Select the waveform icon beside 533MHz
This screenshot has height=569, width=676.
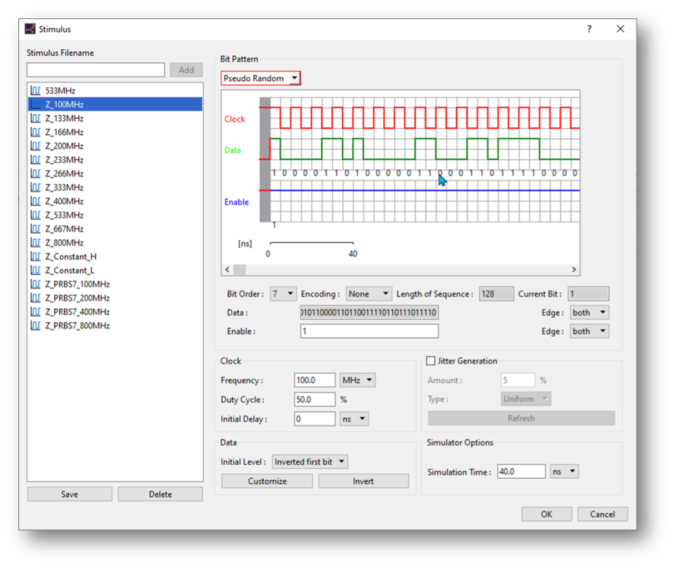point(36,90)
